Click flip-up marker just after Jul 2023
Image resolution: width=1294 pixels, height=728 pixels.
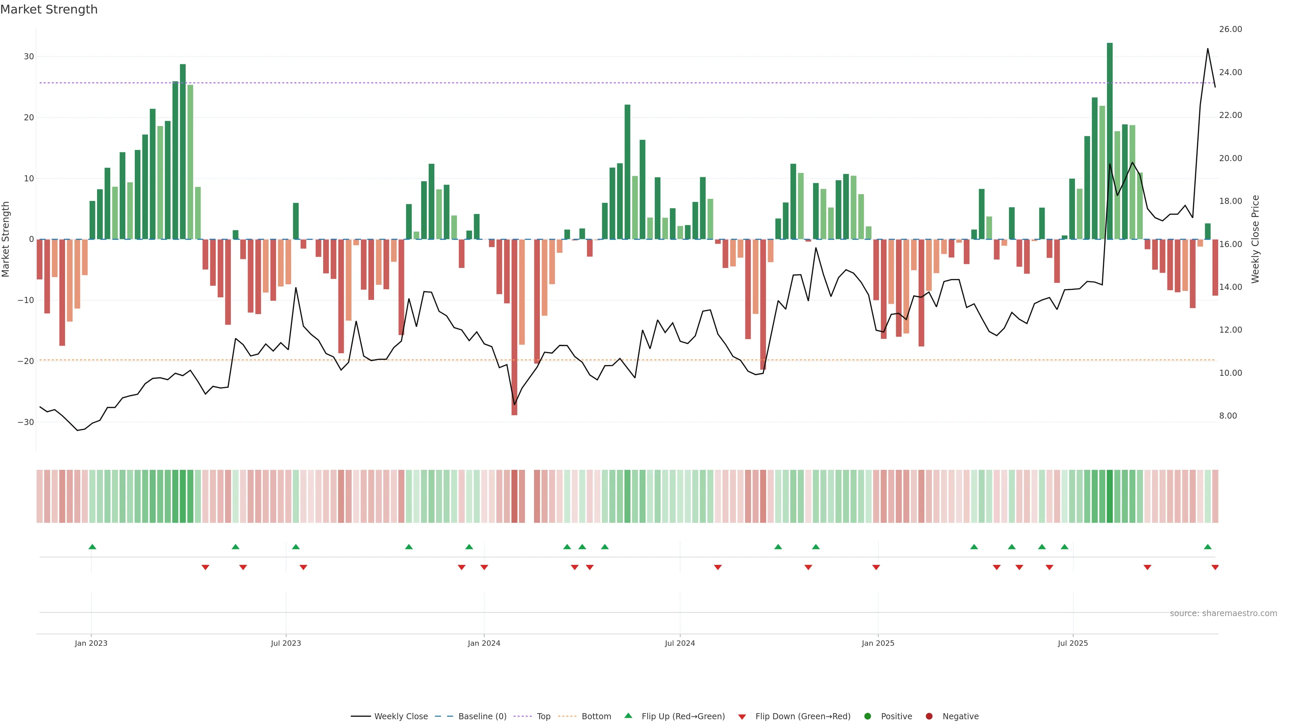(296, 547)
